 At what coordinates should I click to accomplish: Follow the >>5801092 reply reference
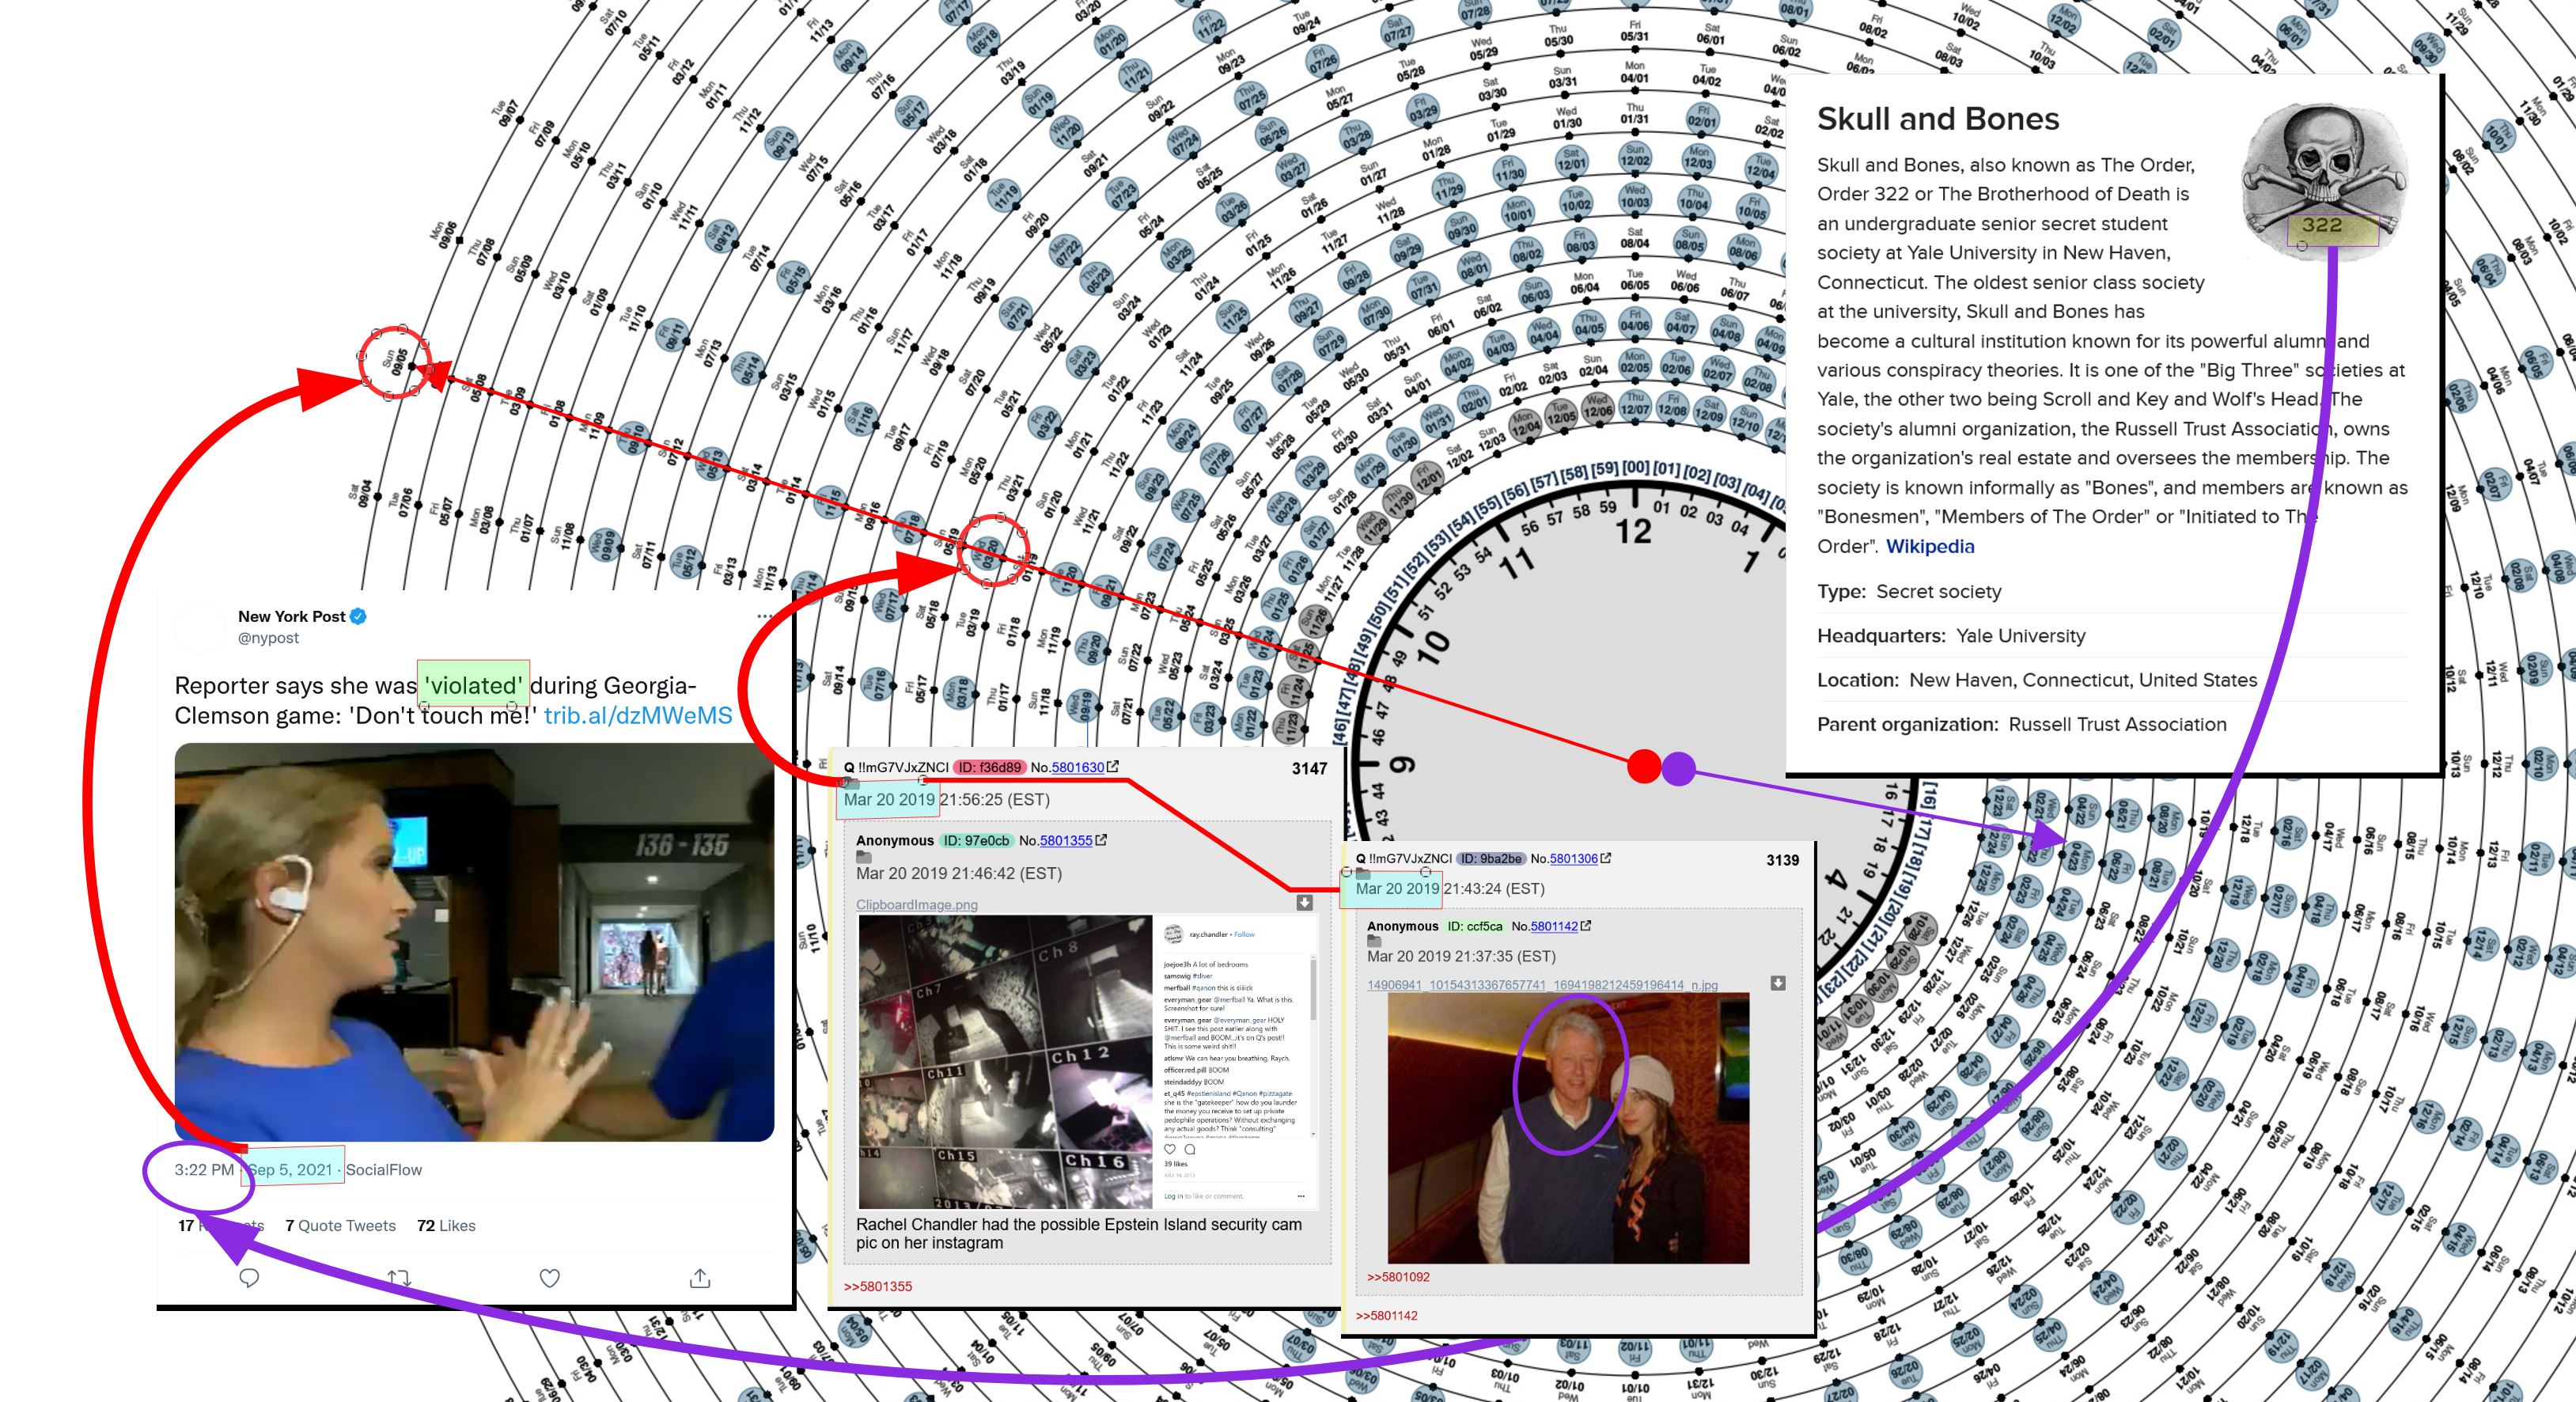[x=1398, y=1277]
